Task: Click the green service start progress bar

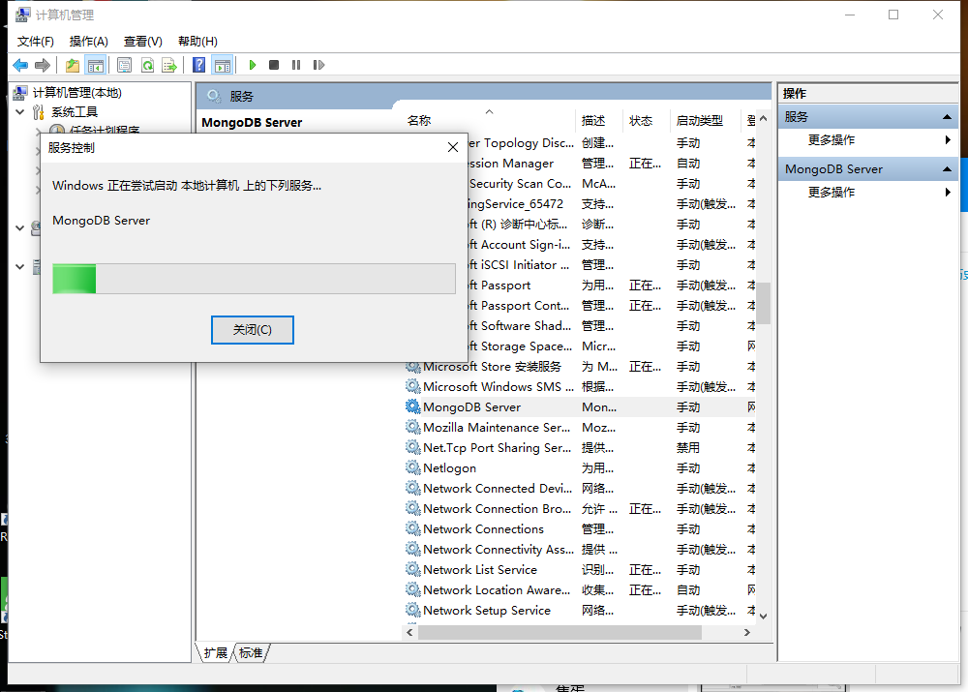Action: click(x=255, y=279)
